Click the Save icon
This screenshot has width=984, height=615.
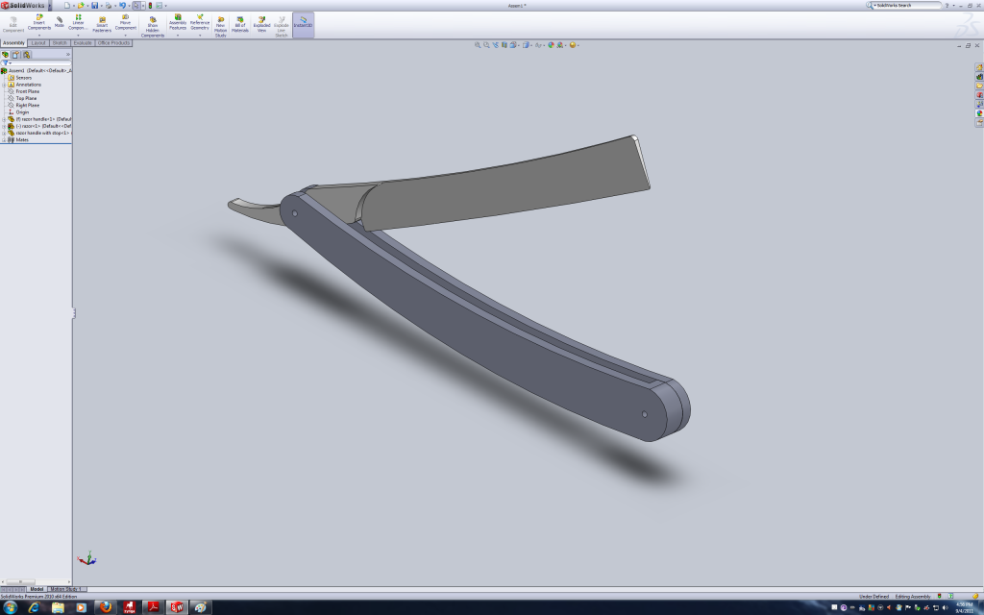[x=95, y=5]
